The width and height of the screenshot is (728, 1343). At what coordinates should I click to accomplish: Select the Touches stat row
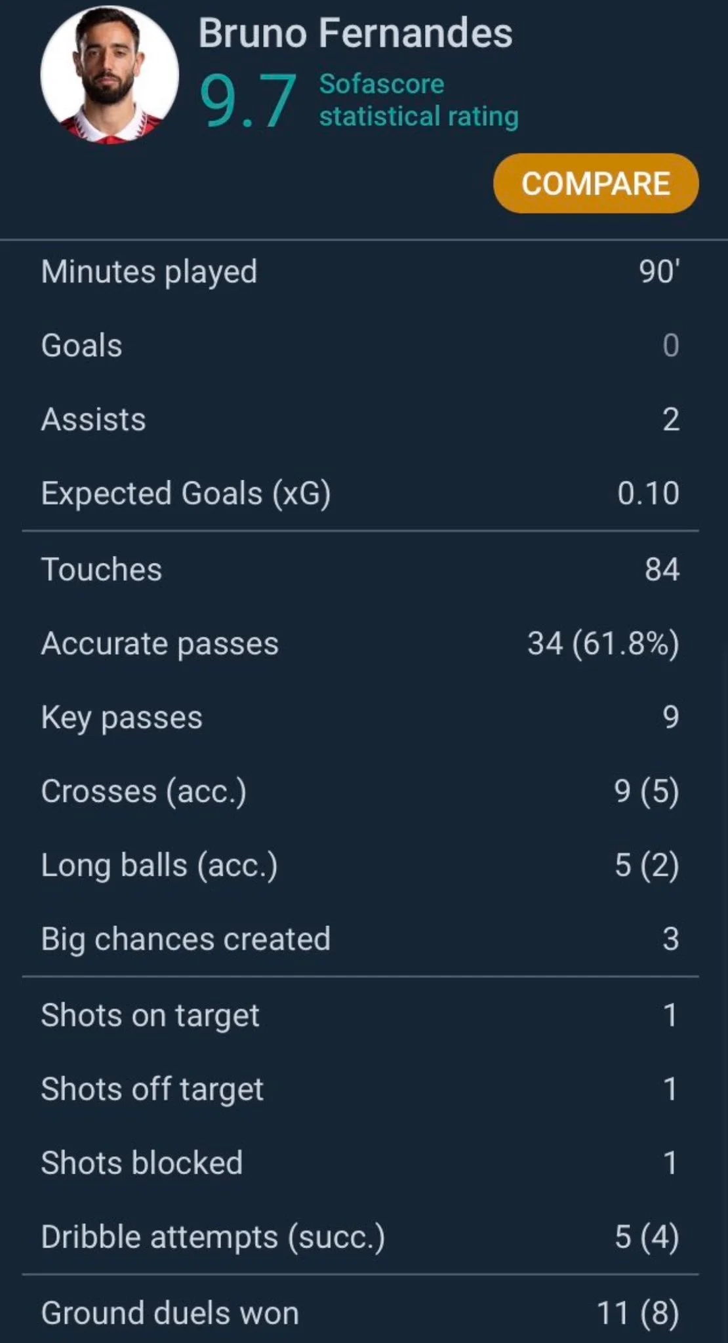coord(360,569)
